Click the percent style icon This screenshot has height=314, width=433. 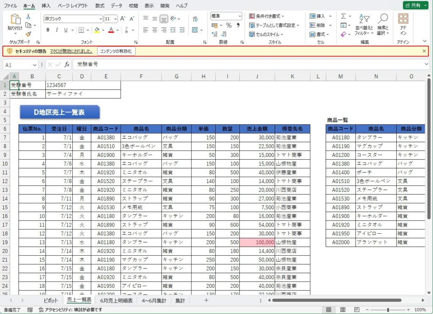pos(229,25)
